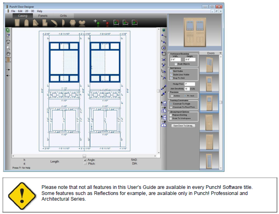This screenshot has height=214, width=279.
Task: Switch to the Casing tab
Action: pyautogui.click(x=23, y=16)
